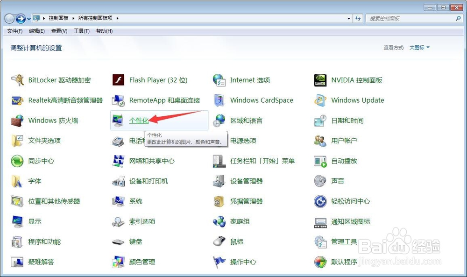Click the 控制面板 breadcrumb segment
The image size is (467, 277).
[x=58, y=18]
